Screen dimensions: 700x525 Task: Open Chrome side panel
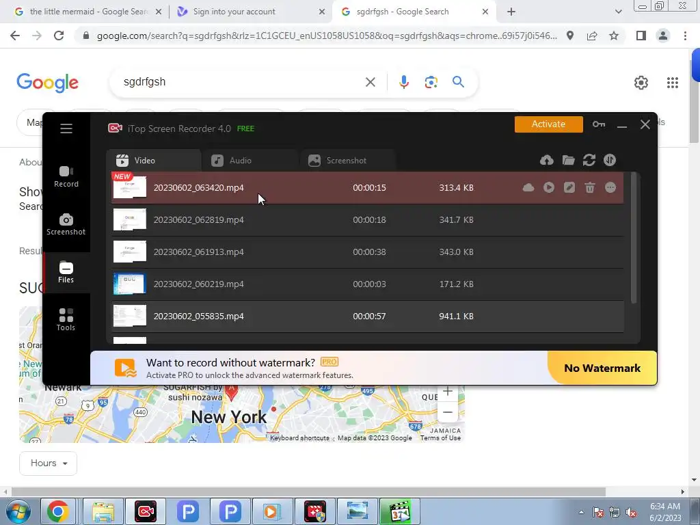[641, 36]
